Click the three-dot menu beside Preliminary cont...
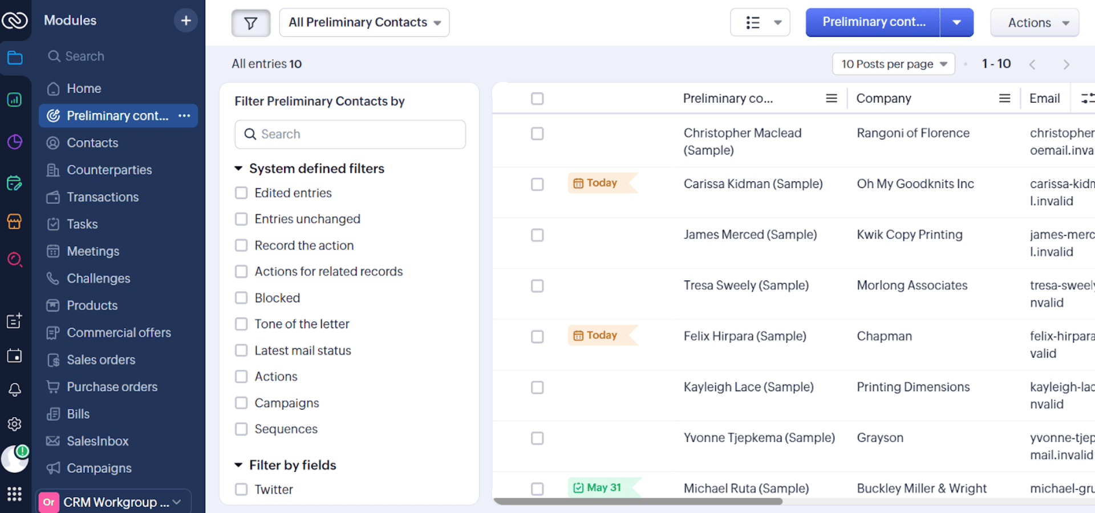The image size is (1095, 513). pos(184,116)
